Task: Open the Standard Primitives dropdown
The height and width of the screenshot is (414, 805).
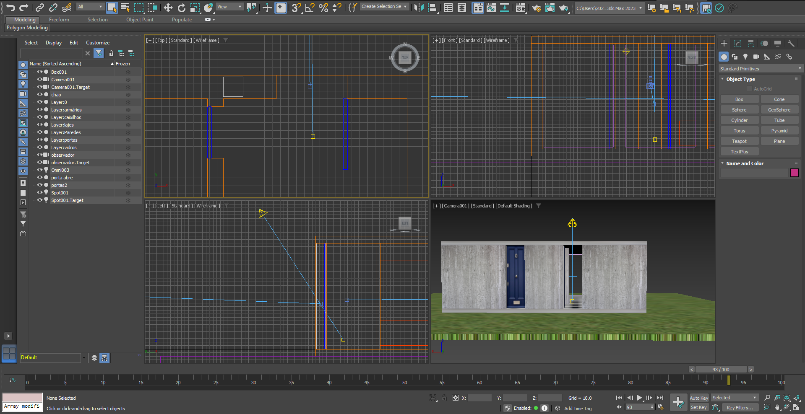Action: [x=760, y=69]
